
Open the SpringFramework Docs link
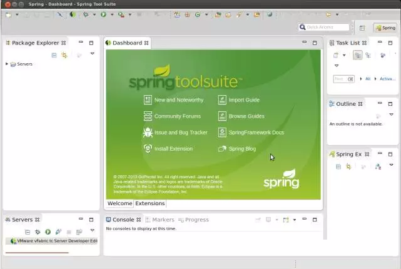coord(256,133)
